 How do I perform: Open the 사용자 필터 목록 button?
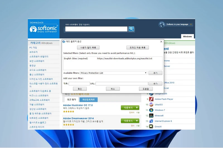click(88, 47)
